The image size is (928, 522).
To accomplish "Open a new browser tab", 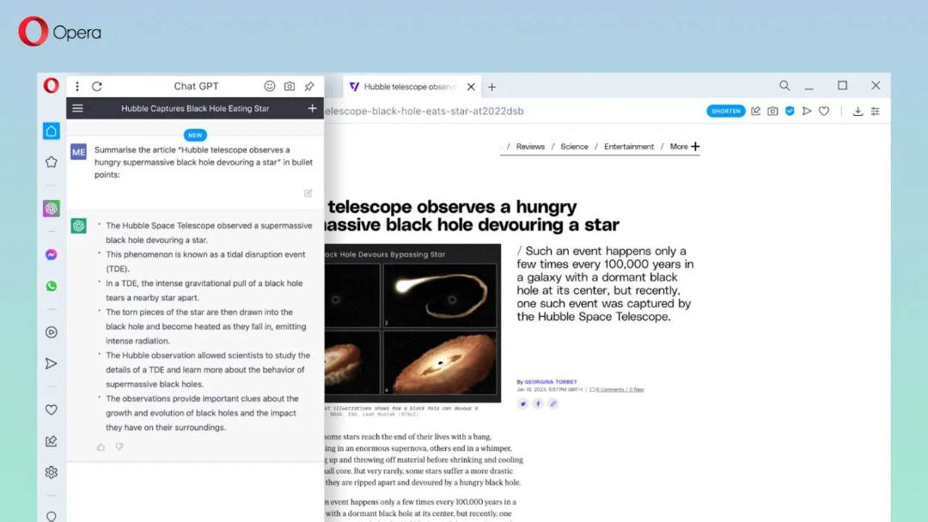I will pyautogui.click(x=491, y=87).
